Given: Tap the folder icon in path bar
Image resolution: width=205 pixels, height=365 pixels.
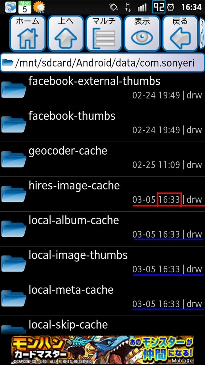Looking at the screenshot, I should [x=8, y=62].
